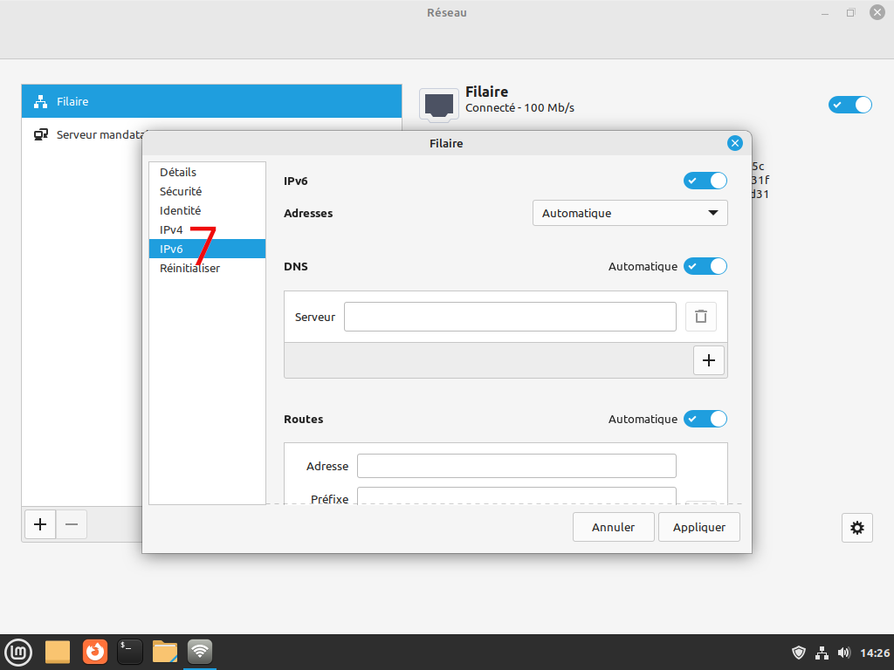Remove selected connection with minus button

click(x=72, y=524)
